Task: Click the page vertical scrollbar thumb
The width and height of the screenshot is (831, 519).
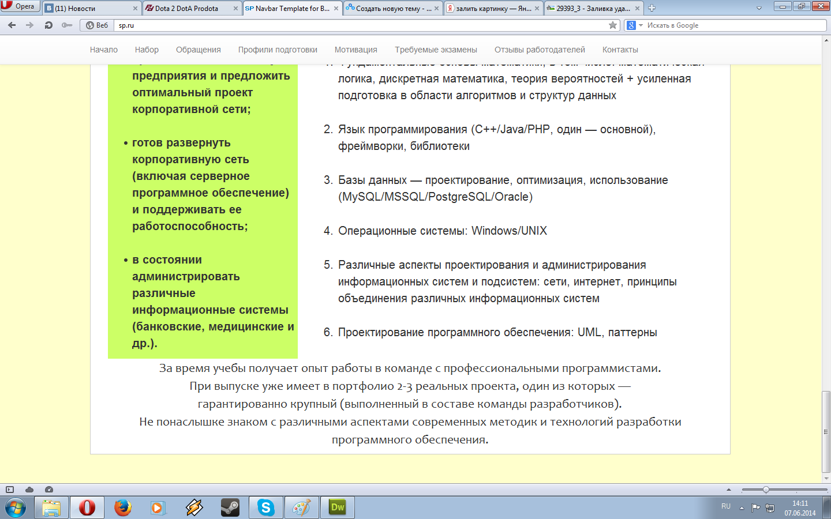Action: tap(826, 431)
